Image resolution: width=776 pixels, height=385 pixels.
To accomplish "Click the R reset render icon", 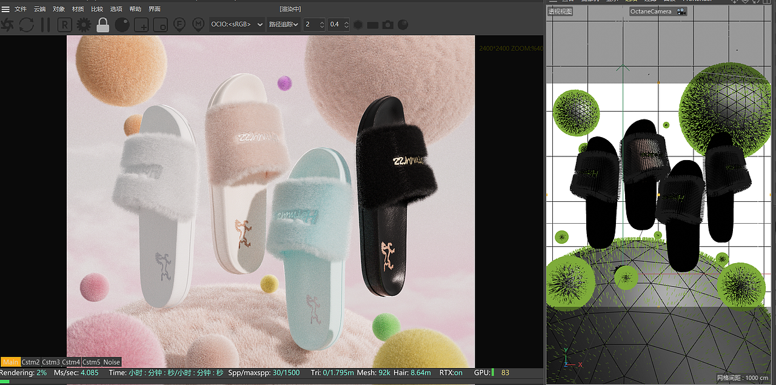I will (64, 25).
